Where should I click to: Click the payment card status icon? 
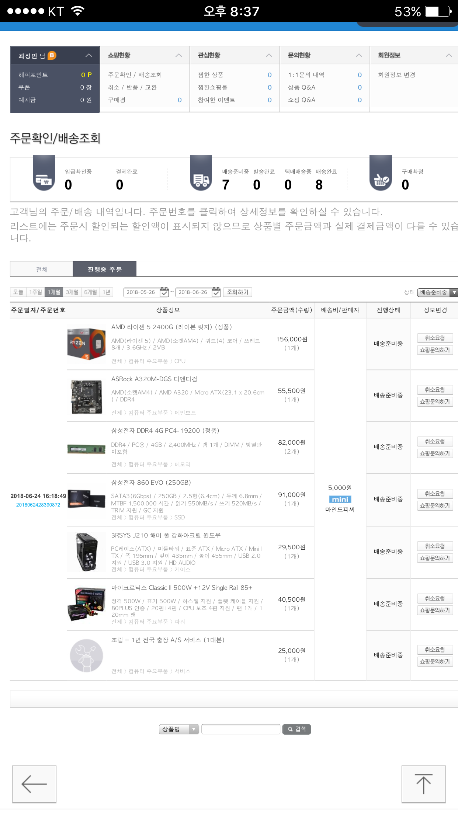tap(44, 173)
